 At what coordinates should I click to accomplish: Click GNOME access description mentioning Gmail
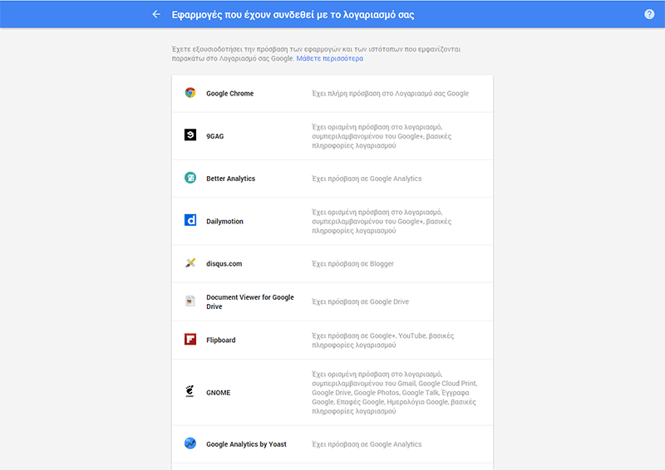[394, 393]
